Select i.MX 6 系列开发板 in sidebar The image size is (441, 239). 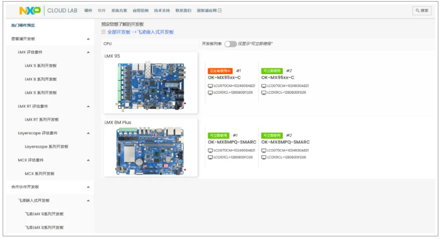40,93
